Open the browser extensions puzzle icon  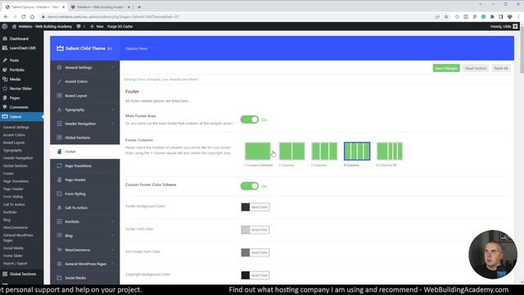point(492,16)
